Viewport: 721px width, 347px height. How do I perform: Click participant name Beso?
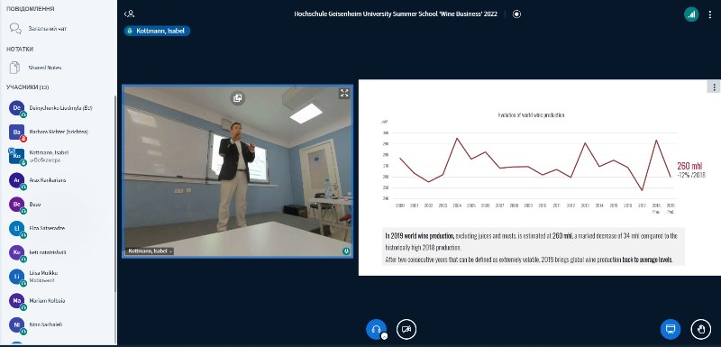[35, 204]
